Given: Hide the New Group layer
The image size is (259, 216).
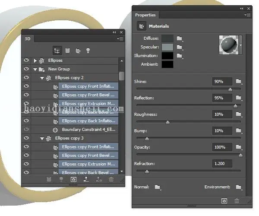Looking at the screenshot, I should coord(26,69).
